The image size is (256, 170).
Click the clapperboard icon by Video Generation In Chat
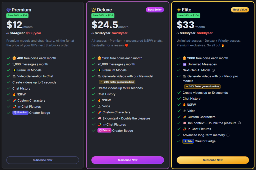[14, 76]
